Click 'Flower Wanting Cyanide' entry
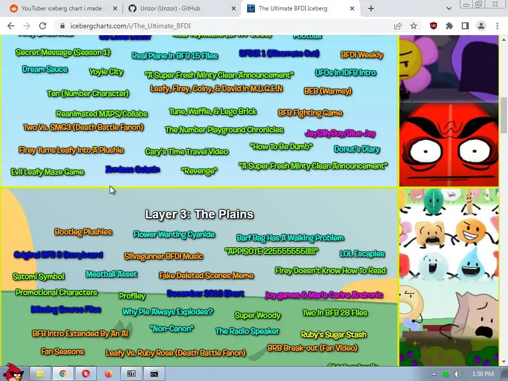 [174, 234]
